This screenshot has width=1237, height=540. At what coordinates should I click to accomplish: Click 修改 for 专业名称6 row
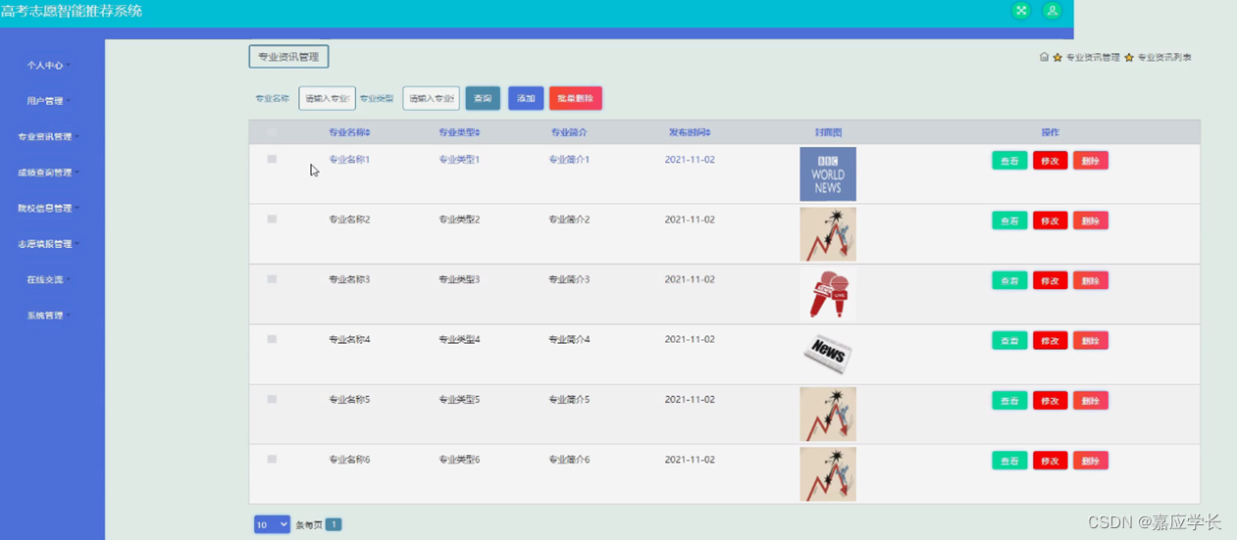[1050, 461]
